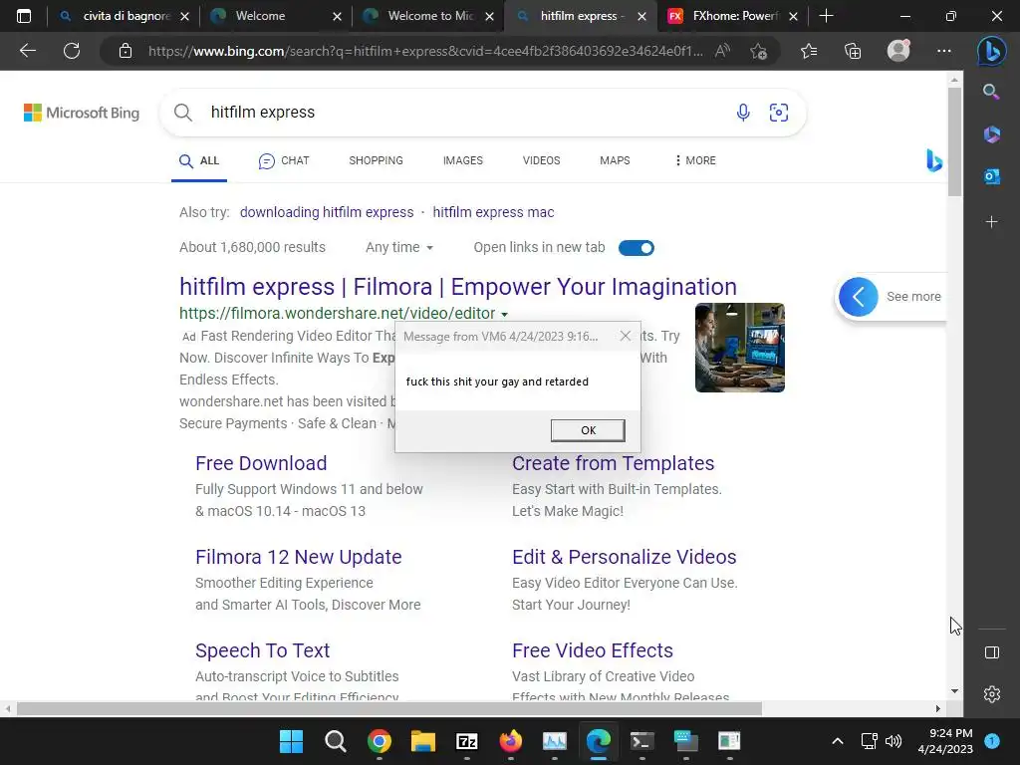Open the Bing chat logo beside the tabs
The image size is (1020, 765).
pos(934,160)
